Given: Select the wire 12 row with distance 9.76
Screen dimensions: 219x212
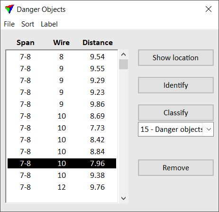Looking at the screenshot, I should (62, 187).
